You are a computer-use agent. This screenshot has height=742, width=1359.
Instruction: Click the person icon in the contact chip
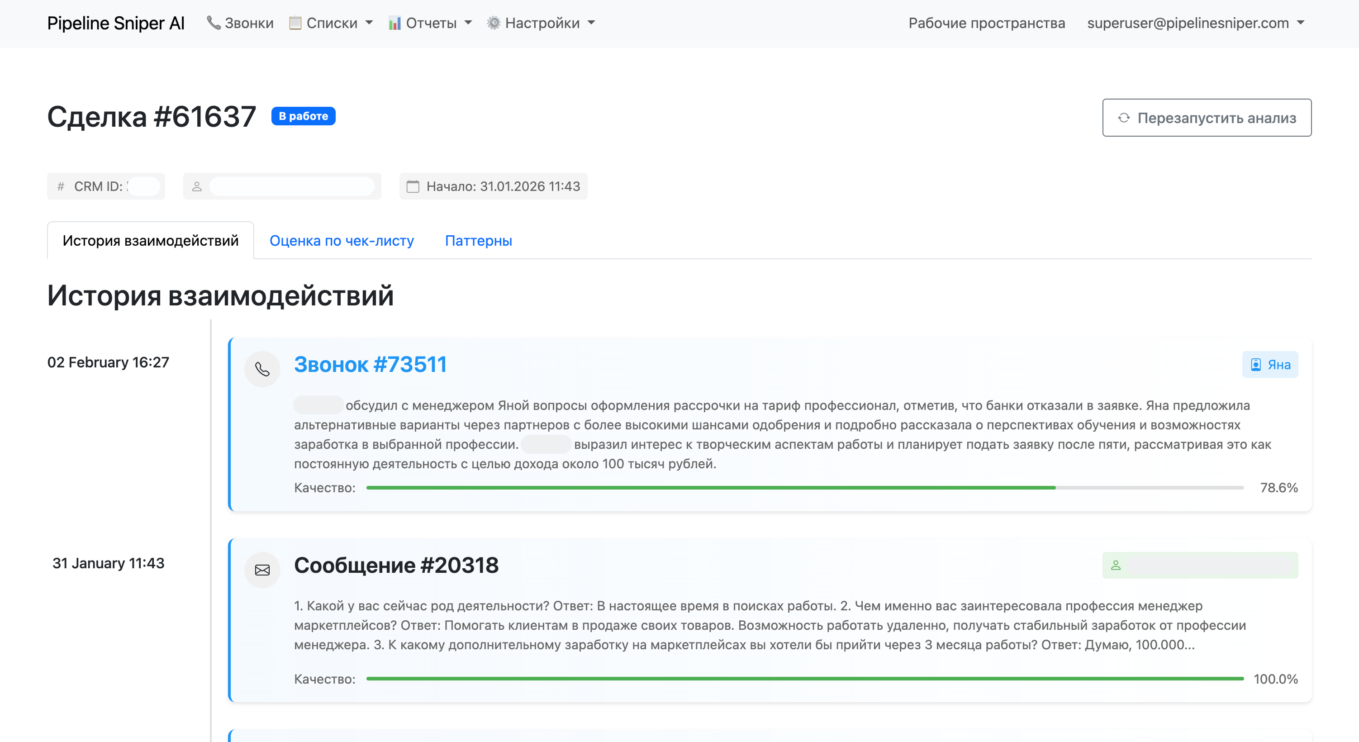tap(197, 186)
